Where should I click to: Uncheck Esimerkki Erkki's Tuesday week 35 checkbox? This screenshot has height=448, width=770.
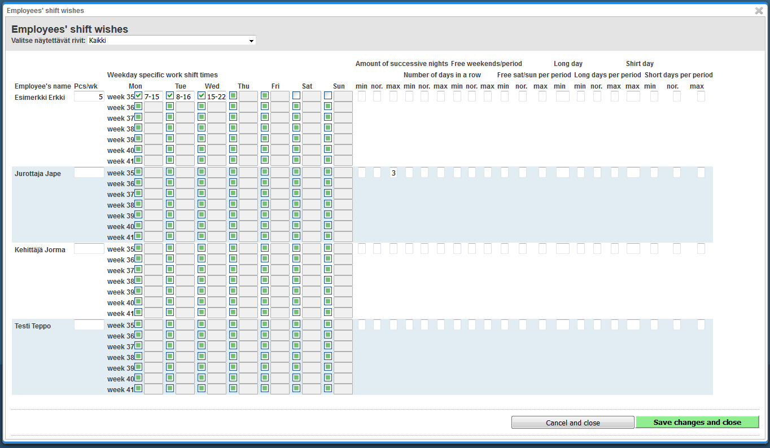(170, 95)
